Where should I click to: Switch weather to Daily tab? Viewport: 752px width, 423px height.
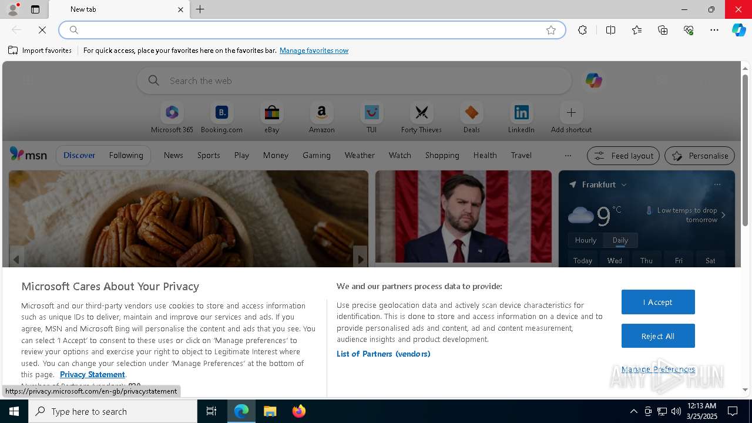point(620,240)
